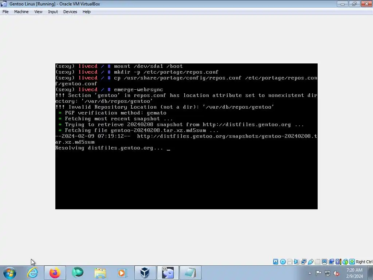This screenshot has width=373, height=280.
Task: Click the greyed shared folders status icon
Action: [317, 262]
